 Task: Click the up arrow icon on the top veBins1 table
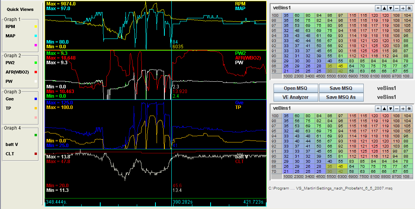pyautogui.click(x=384, y=8)
